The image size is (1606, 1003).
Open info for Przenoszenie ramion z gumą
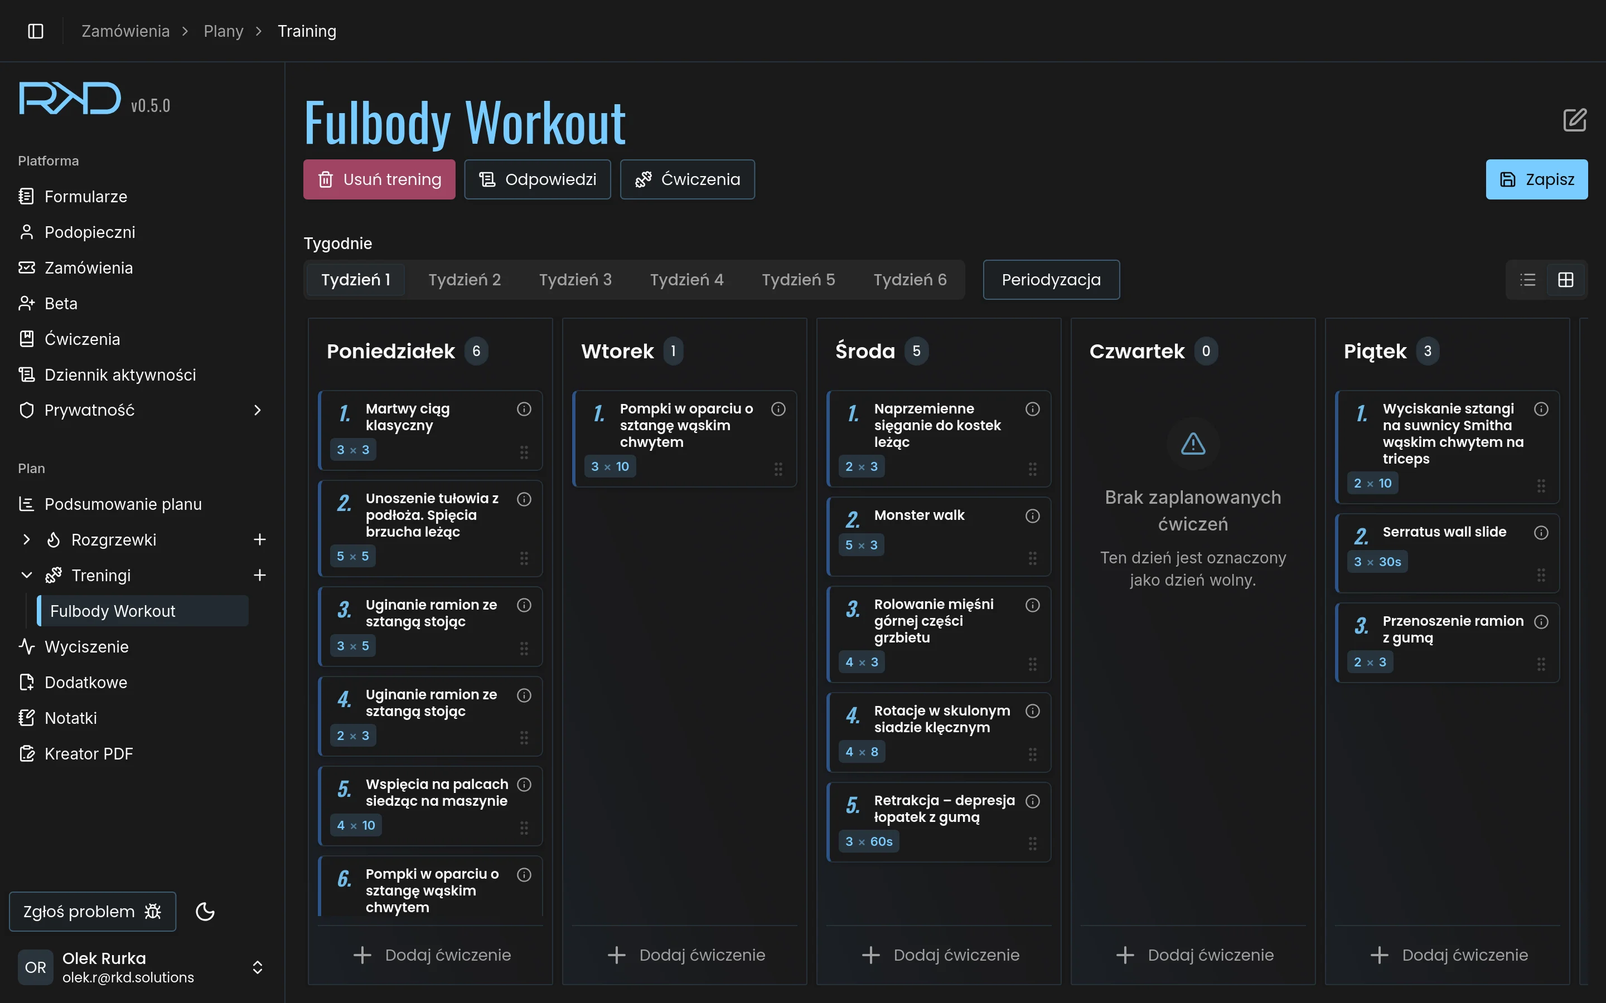1541,621
